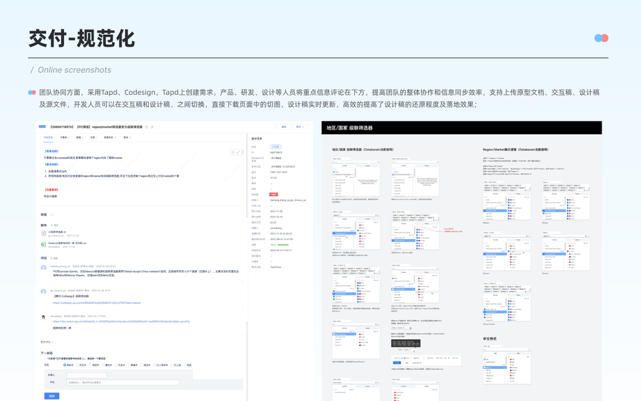Open the 更多 dropdown button at top right
This screenshot has height=401, width=641.
point(300,127)
